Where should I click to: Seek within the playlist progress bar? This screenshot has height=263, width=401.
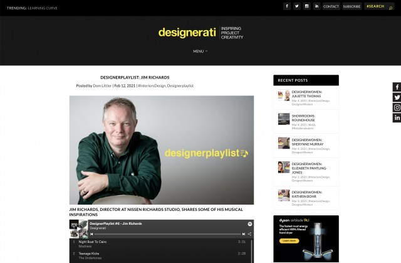click(x=166, y=233)
